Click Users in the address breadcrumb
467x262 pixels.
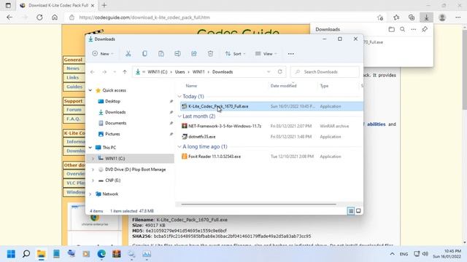pos(180,72)
